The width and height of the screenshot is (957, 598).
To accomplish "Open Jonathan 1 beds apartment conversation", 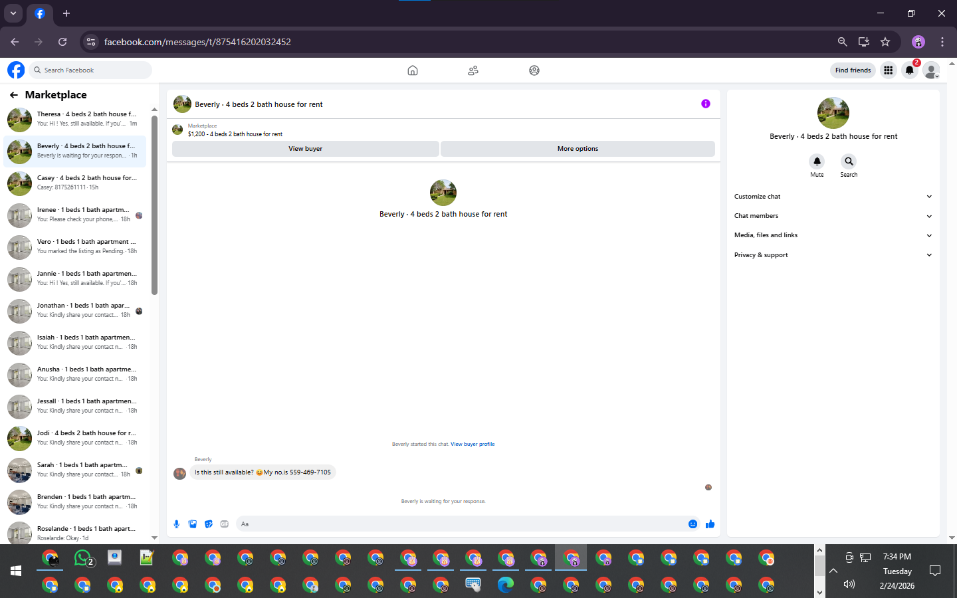I will pyautogui.click(x=75, y=311).
